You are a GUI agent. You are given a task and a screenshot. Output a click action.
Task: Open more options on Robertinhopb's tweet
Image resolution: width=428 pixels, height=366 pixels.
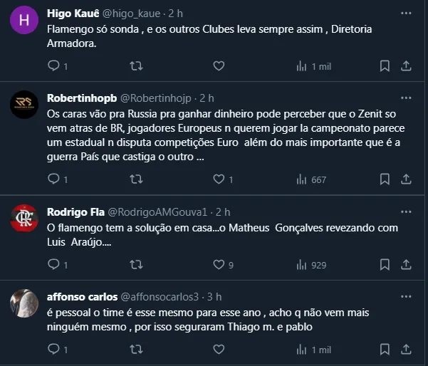(x=405, y=98)
